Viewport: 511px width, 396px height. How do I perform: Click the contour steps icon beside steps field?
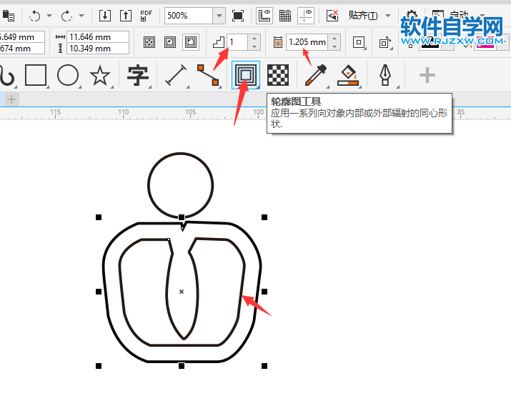[219, 42]
